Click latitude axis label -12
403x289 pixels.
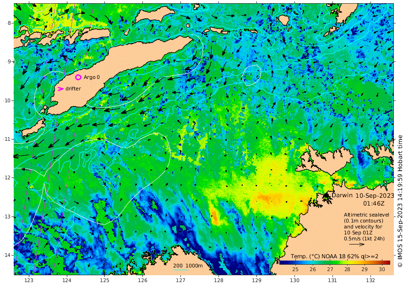point(7,178)
